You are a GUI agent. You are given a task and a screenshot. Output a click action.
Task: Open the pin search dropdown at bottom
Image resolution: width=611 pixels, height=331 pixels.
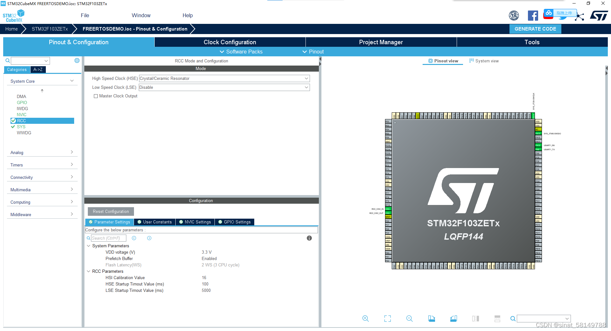click(544, 319)
